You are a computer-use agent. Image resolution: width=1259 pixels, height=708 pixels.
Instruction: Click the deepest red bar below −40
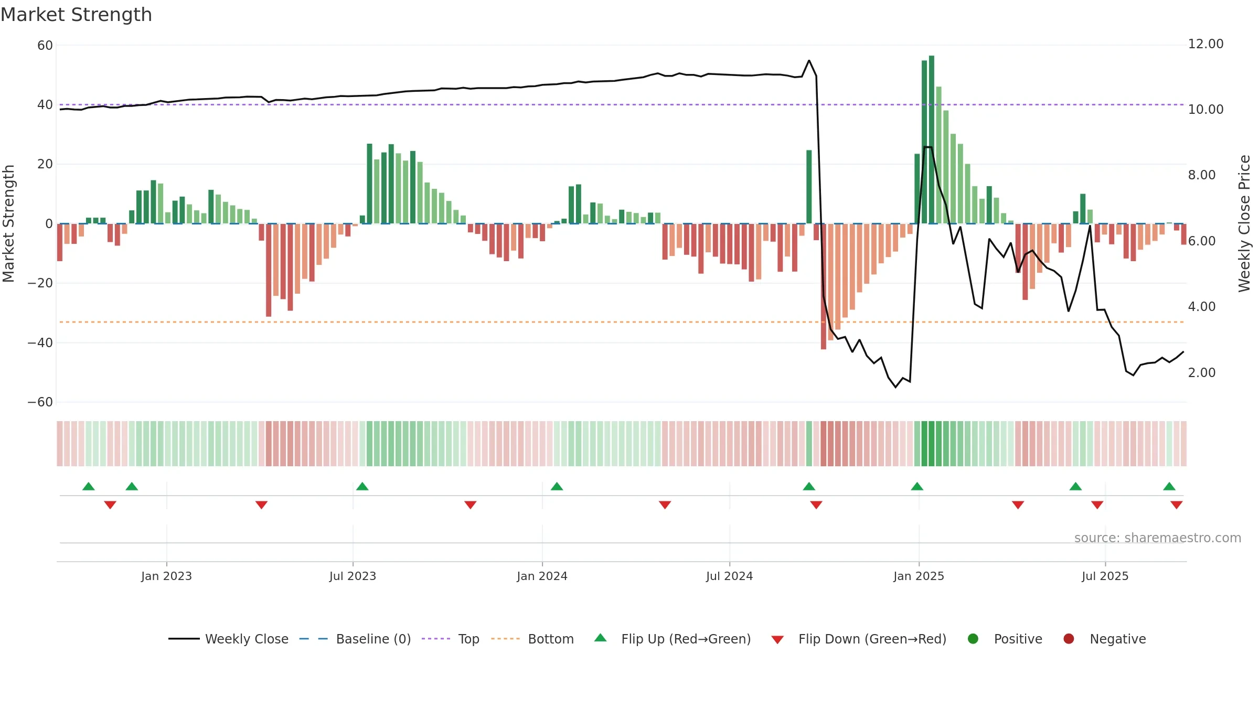pos(824,286)
